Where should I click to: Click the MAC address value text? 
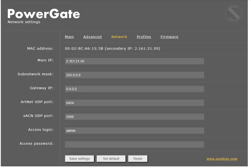(112, 49)
